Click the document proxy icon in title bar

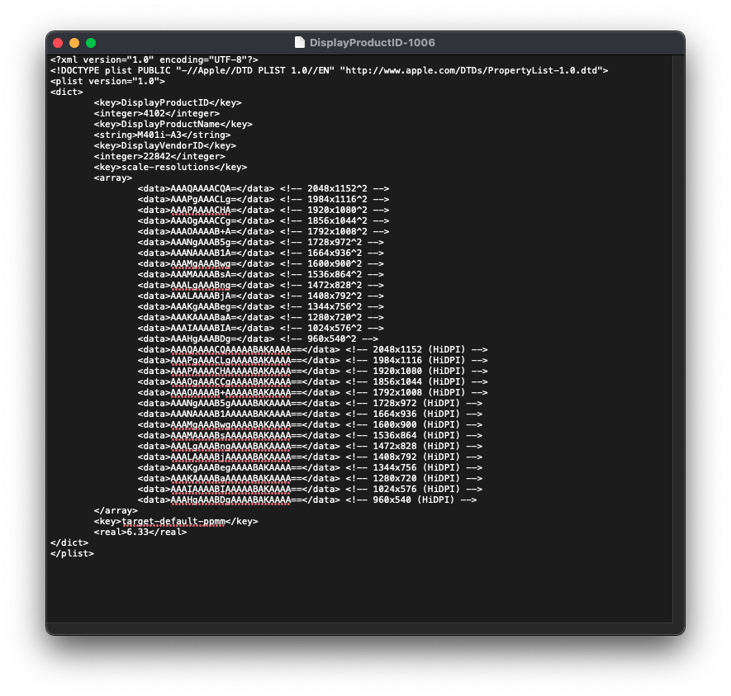299,43
